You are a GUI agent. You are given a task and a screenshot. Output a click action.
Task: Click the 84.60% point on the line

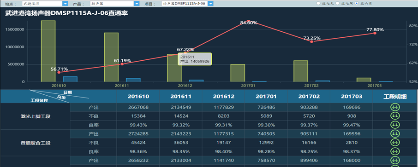click(x=249, y=21)
